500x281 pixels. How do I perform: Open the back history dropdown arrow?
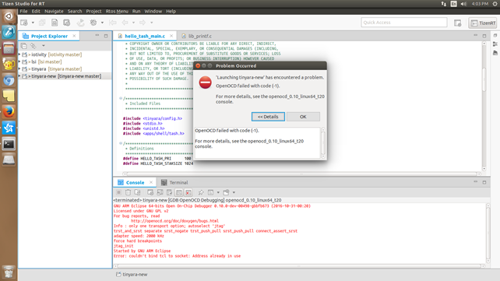pos(133,23)
